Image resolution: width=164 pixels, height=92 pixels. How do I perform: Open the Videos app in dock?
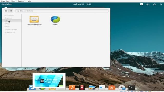click(x=82, y=87)
